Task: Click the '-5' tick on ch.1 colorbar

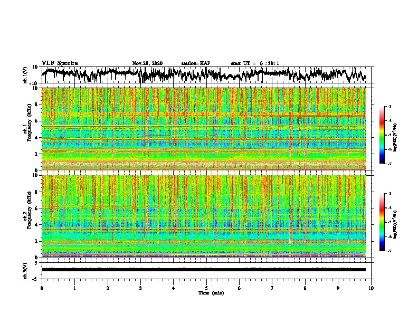Action: (389, 135)
